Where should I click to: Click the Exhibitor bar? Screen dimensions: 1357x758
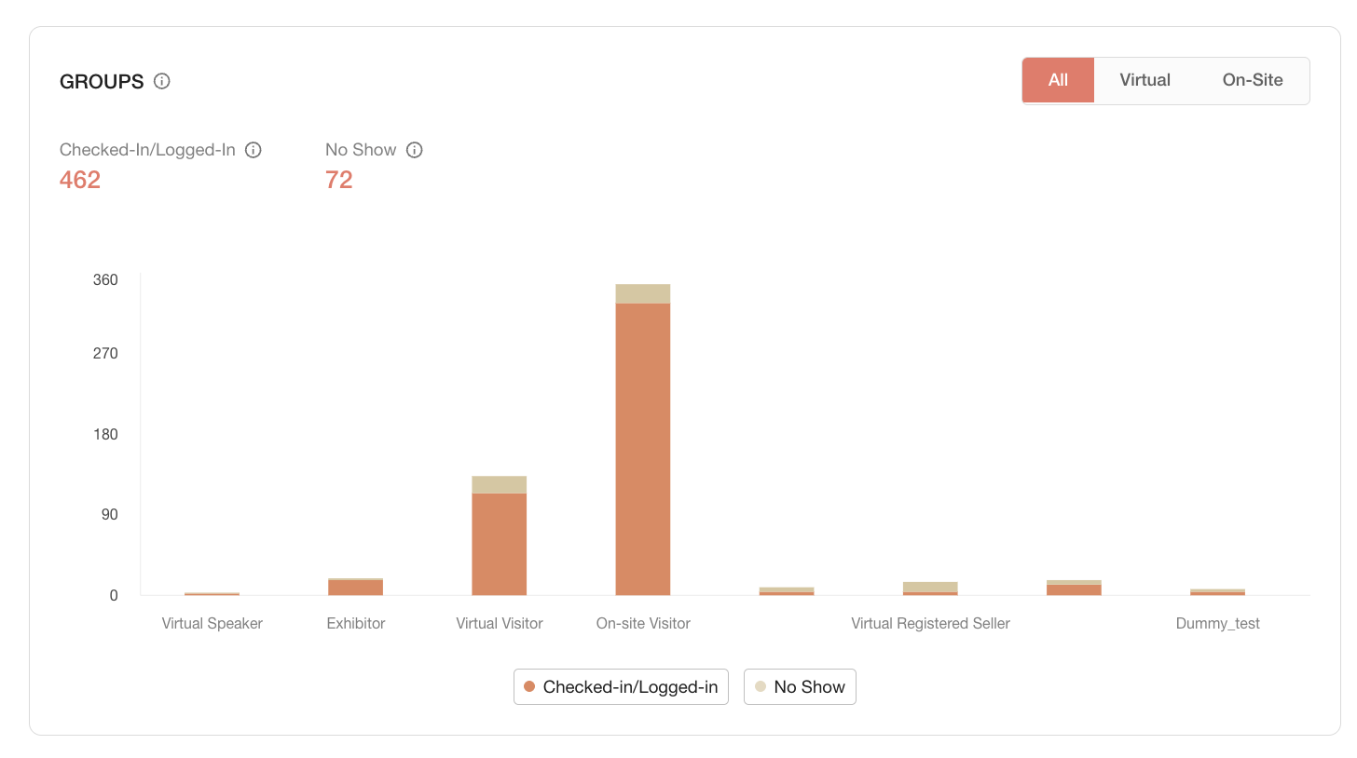[x=356, y=588]
